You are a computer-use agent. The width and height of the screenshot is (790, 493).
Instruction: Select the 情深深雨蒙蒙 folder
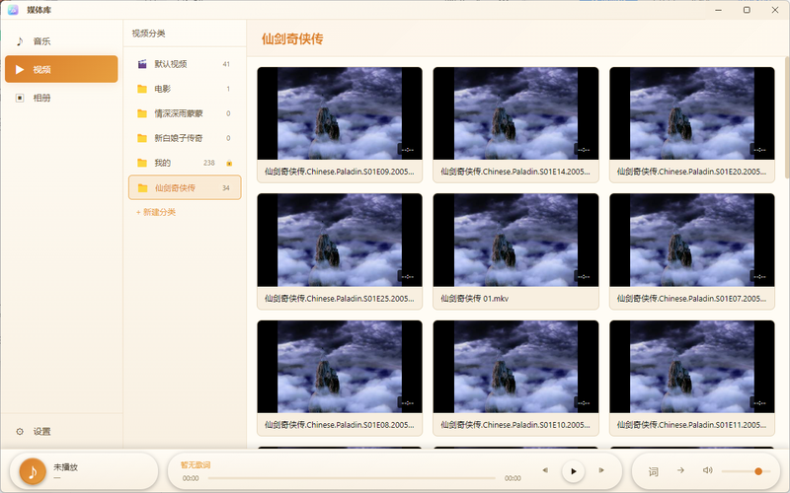coord(185,113)
